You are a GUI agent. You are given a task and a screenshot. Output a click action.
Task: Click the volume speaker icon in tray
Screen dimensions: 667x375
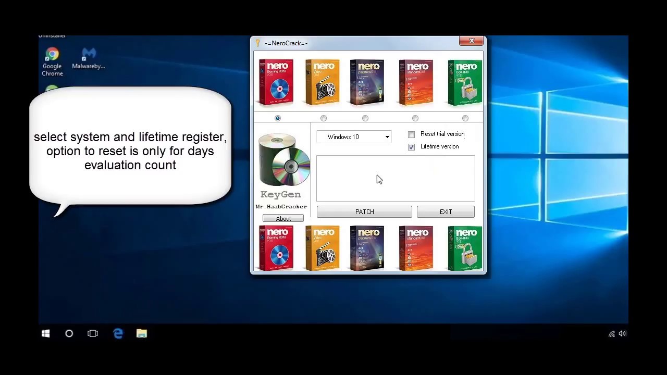[x=622, y=334]
